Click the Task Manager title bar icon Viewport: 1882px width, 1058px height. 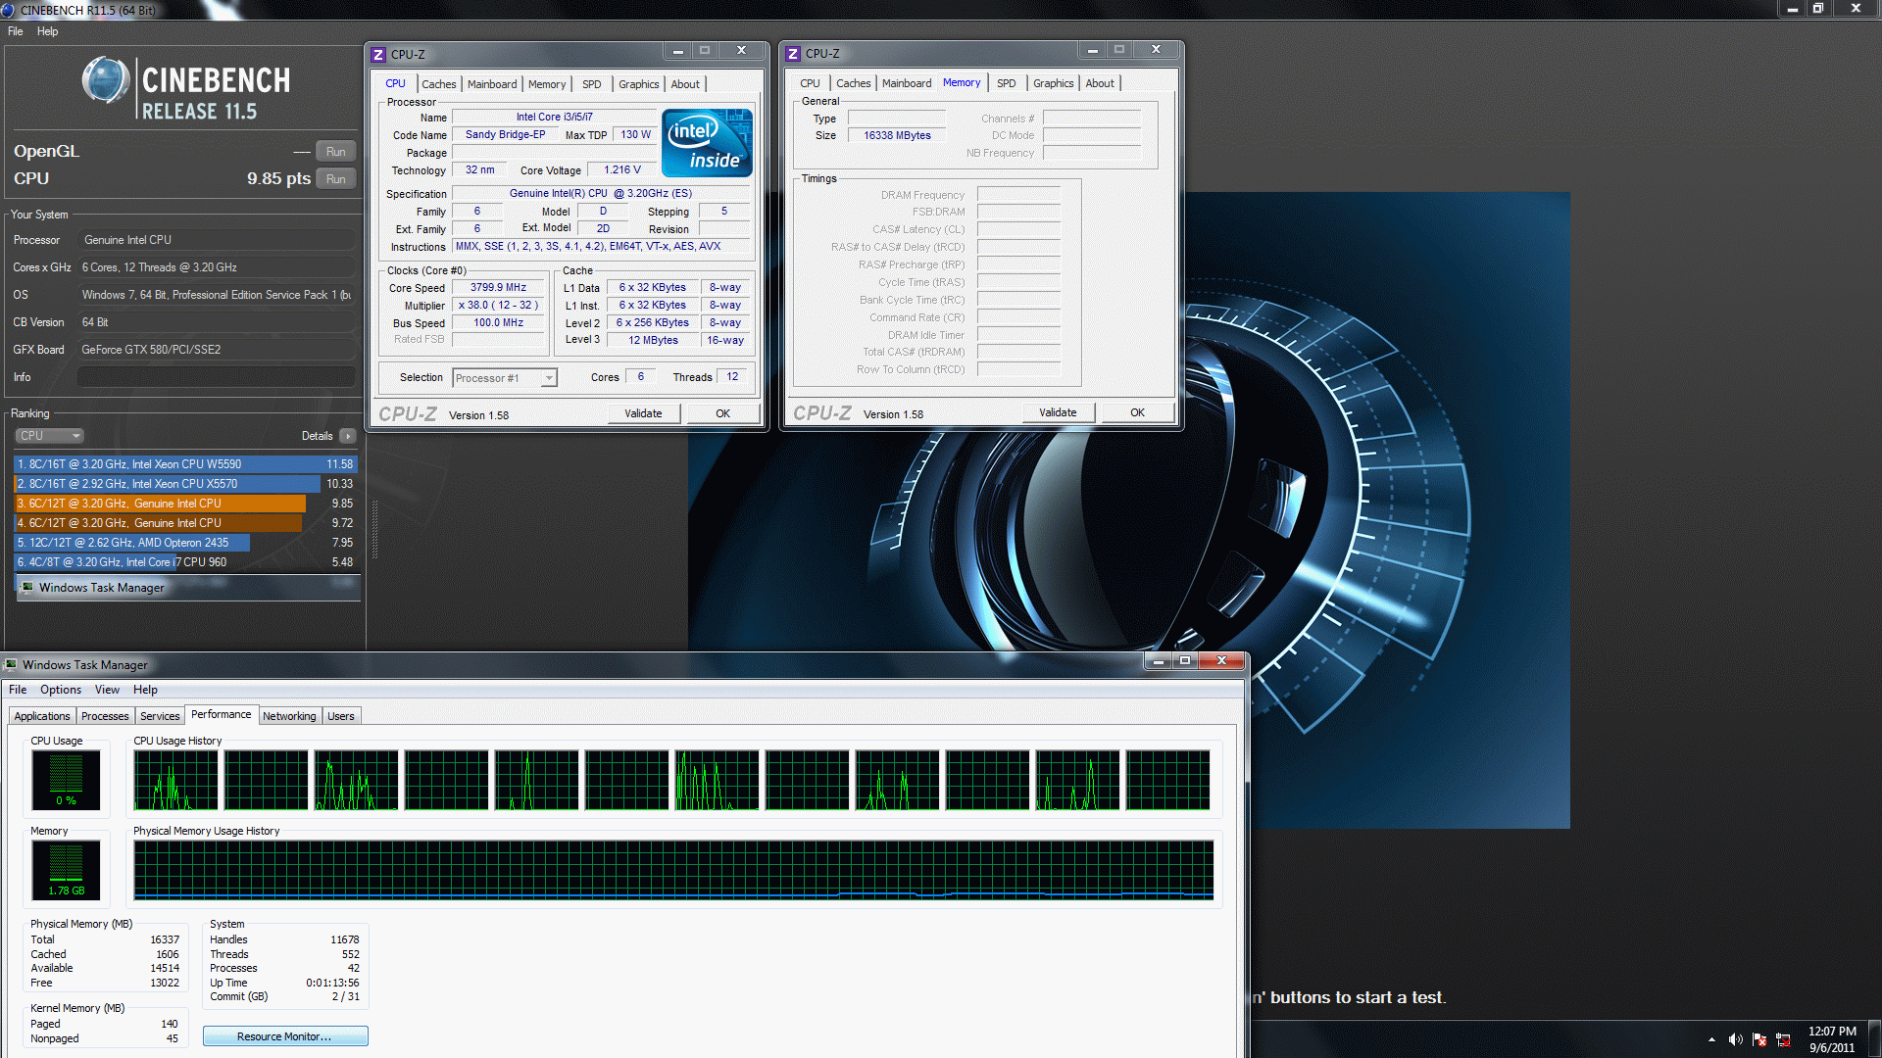[x=11, y=664]
